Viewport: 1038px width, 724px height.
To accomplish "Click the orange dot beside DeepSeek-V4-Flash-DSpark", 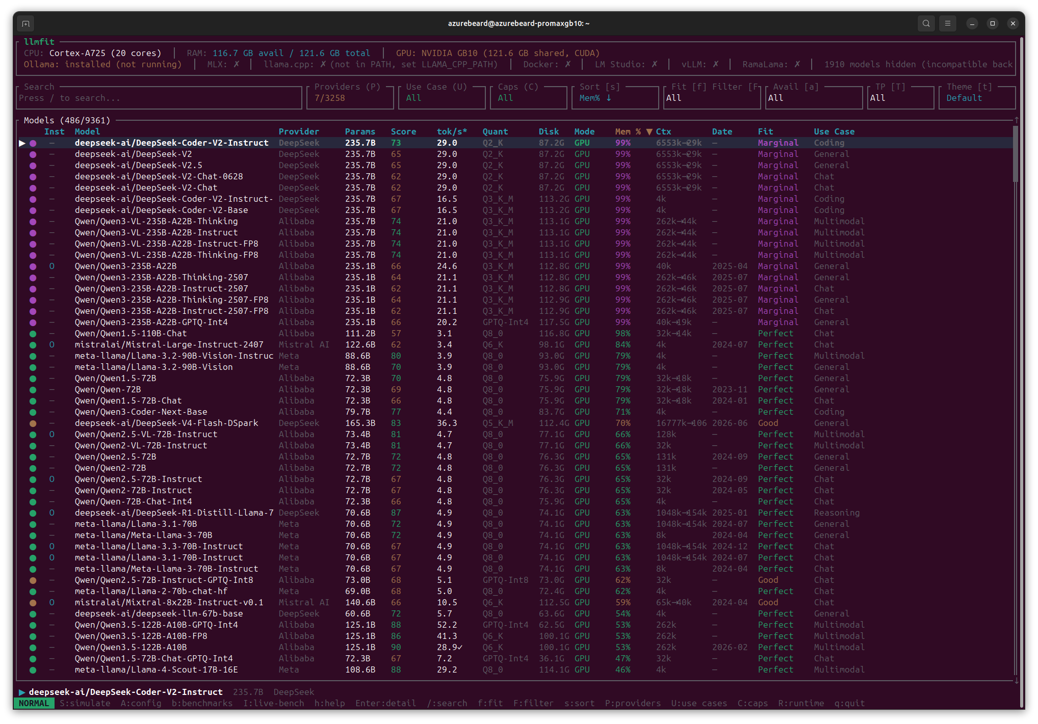I will coord(33,423).
